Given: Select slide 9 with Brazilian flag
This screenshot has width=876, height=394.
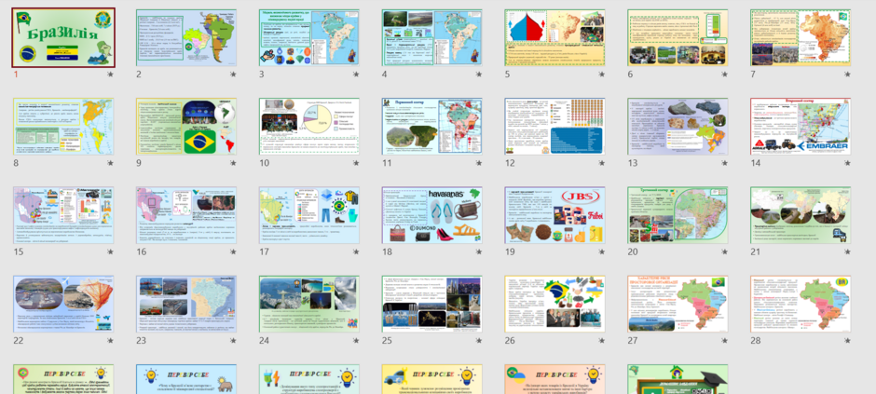Looking at the screenshot, I should (186, 127).
